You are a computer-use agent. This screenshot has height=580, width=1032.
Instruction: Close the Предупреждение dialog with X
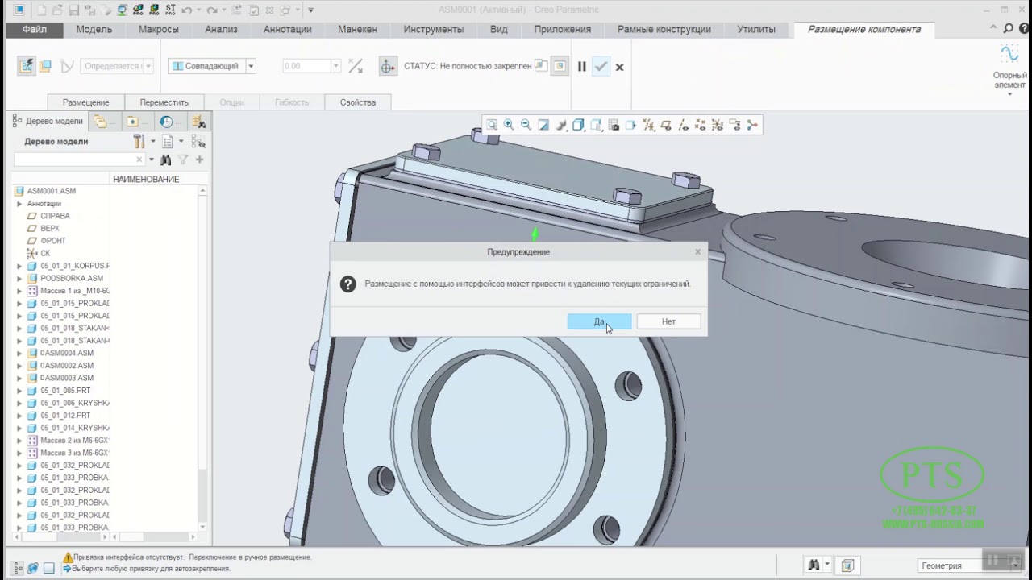pyautogui.click(x=697, y=251)
